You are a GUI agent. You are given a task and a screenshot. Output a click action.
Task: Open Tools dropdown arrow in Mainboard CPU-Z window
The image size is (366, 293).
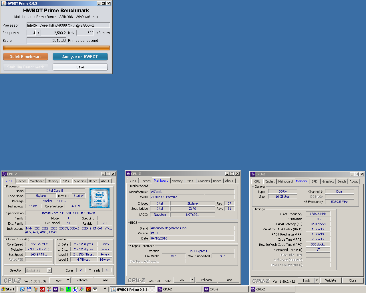192,280
